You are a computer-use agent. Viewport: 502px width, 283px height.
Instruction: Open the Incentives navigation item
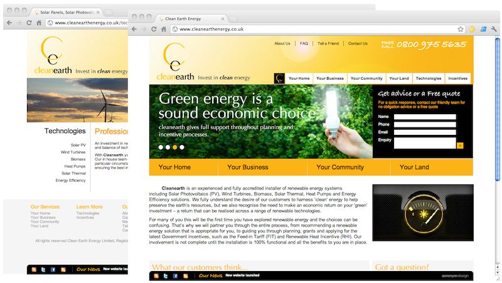coord(458,78)
